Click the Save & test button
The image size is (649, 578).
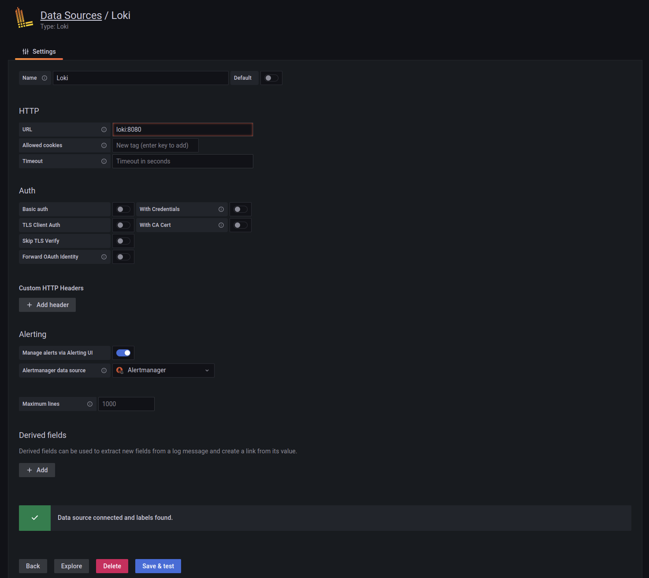point(158,566)
